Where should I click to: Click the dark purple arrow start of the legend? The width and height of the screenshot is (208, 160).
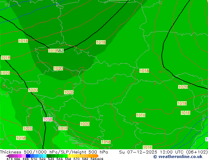[8, 156]
